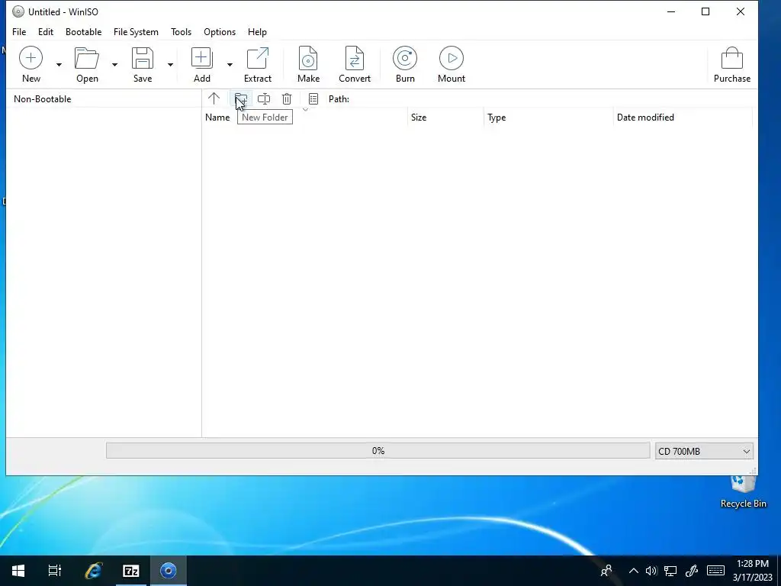This screenshot has width=781, height=586.
Task: Open 7-Zip from the taskbar
Action: pyautogui.click(x=131, y=571)
